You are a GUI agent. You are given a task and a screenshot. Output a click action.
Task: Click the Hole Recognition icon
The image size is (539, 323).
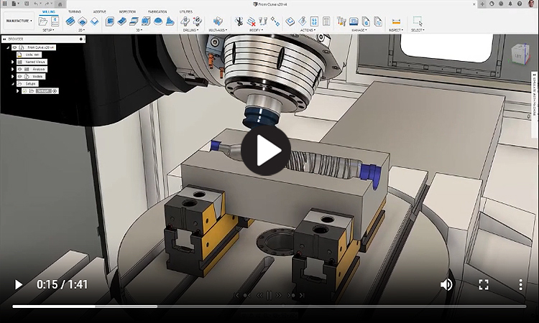click(198, 22)
